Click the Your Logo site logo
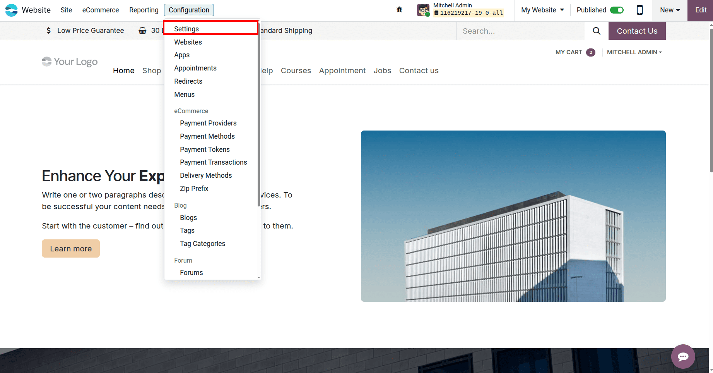The height and width of the screenshot is (373, 713). coord(70,62)
